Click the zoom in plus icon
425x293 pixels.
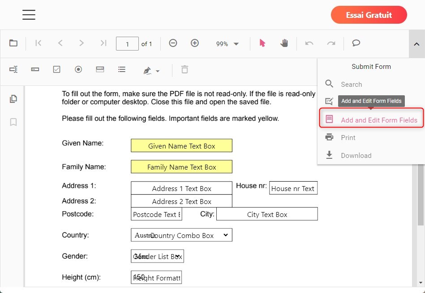(x=195, y=43)
